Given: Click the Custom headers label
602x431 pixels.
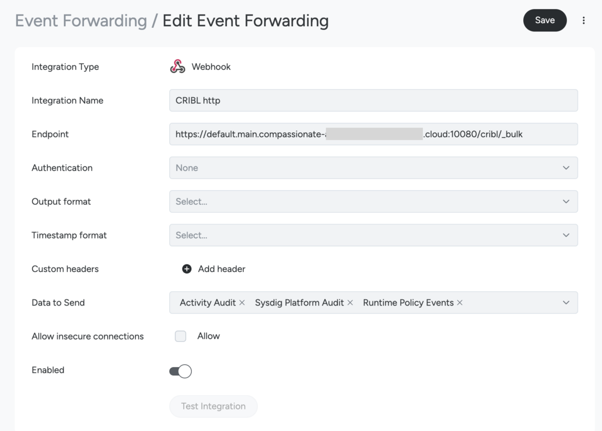Looking at the screenshot, I should point(65,269).
